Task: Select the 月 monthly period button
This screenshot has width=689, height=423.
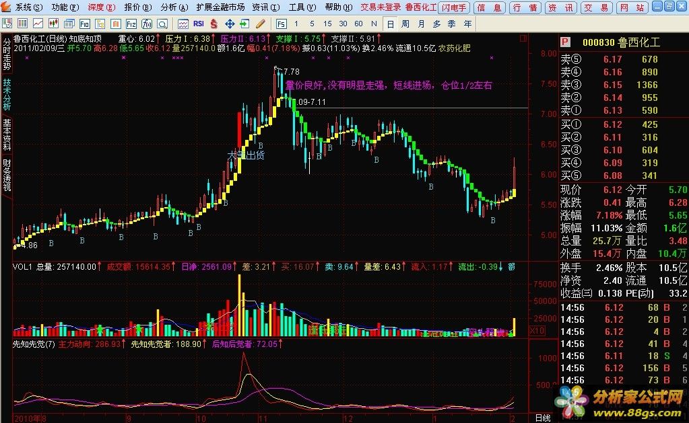Action: [x=421, y=24]
